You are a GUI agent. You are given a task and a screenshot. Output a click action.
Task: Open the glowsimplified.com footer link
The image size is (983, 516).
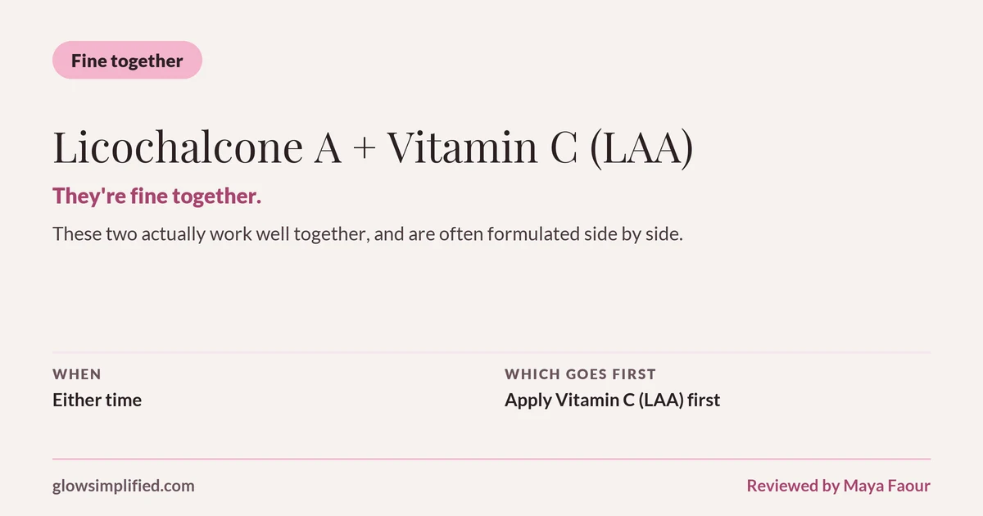tap(124, 486)
